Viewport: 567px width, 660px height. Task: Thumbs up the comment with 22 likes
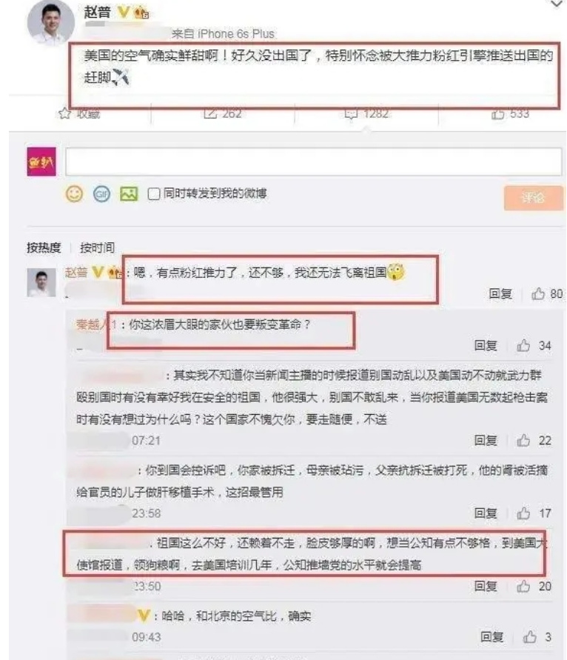523,441
